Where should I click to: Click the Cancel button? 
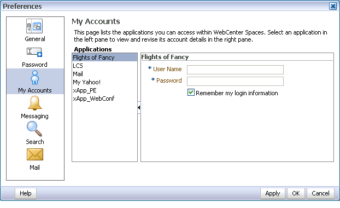coord(320,193)
